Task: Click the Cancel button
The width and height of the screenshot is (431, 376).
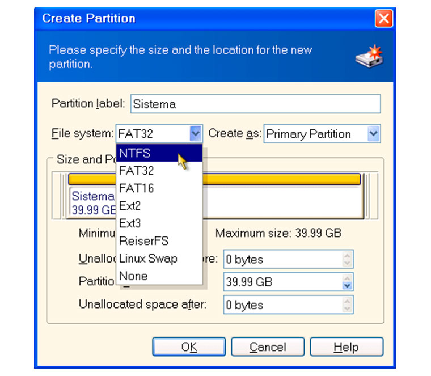Action: 268,347
